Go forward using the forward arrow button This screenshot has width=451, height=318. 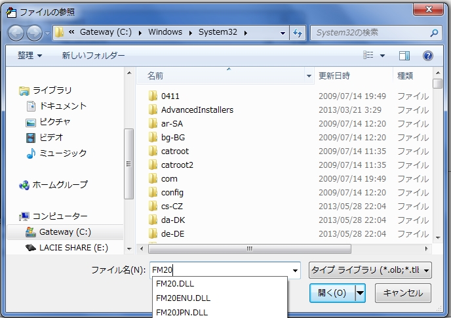tap(34, 33)
